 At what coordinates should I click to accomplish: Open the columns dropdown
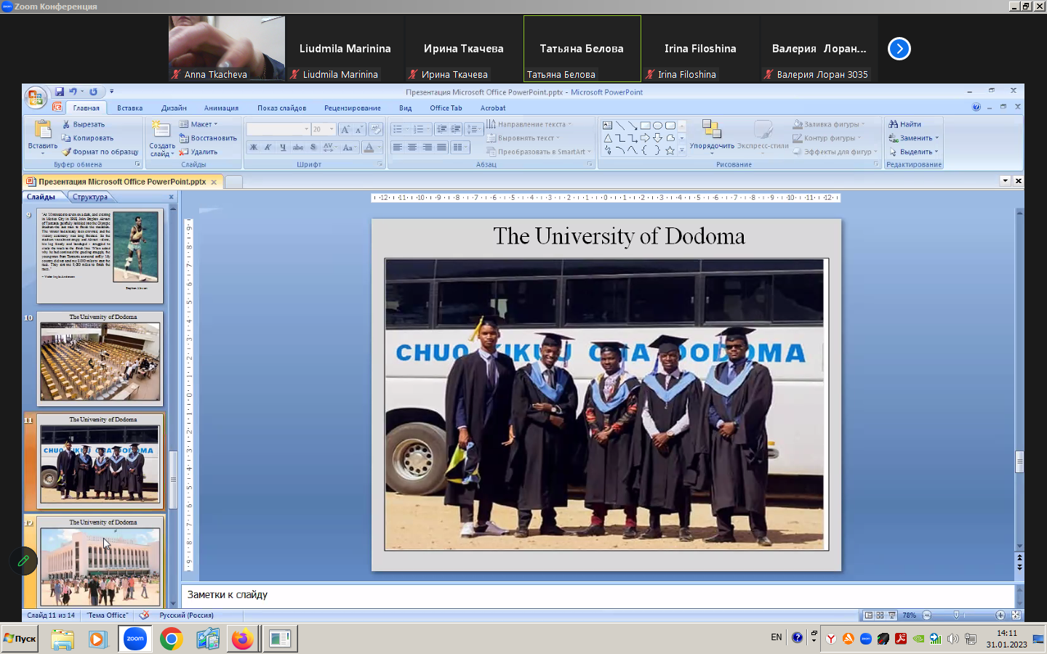[x=460, y=147]
